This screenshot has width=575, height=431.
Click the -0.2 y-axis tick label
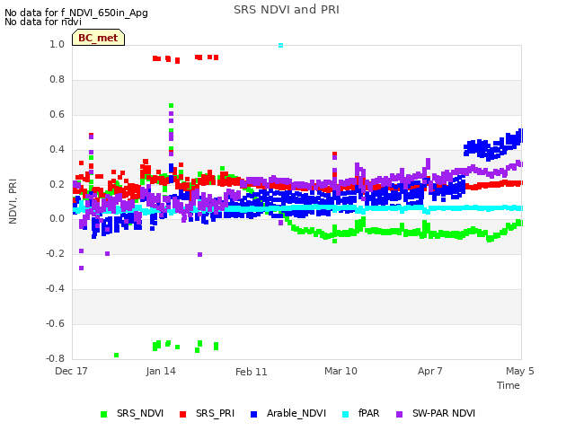click(55, 253)
